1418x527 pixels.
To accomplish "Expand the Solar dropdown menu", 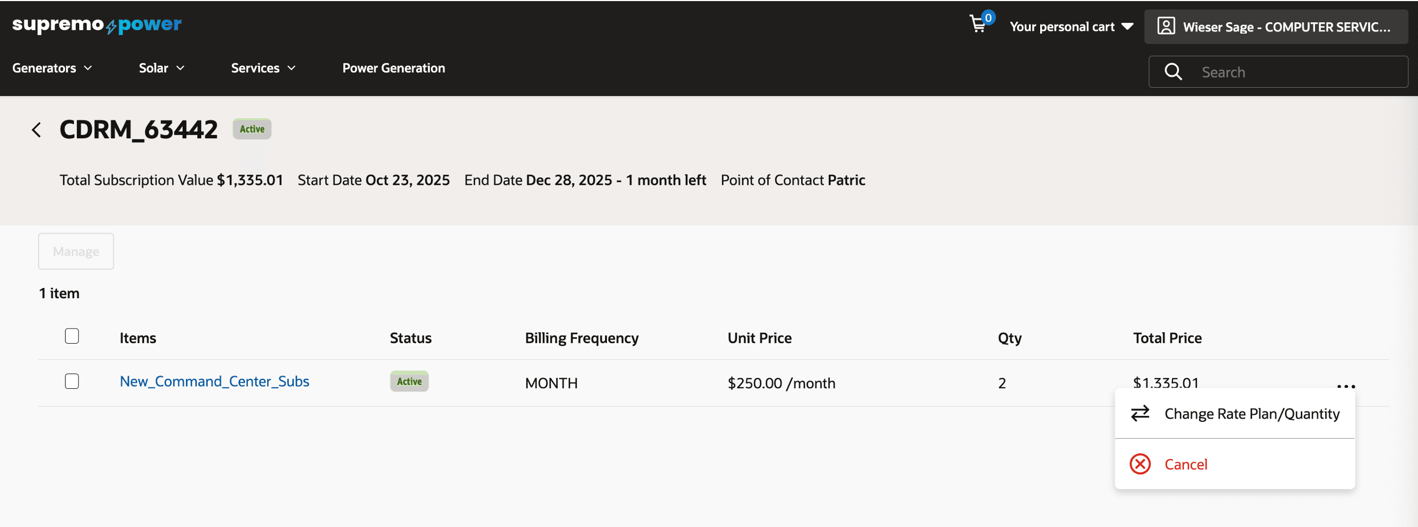I will (x=162, y=68).
